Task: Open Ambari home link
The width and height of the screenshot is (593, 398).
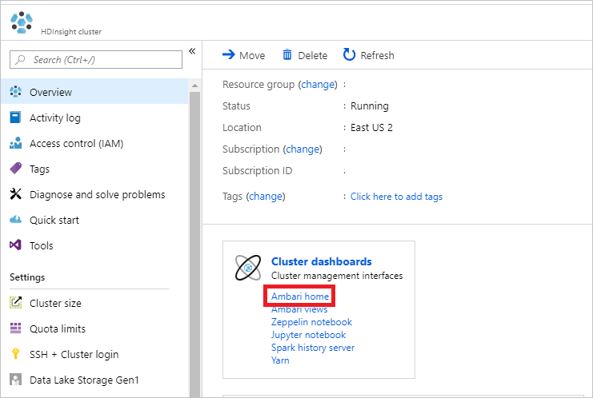Action: (300, 296)
